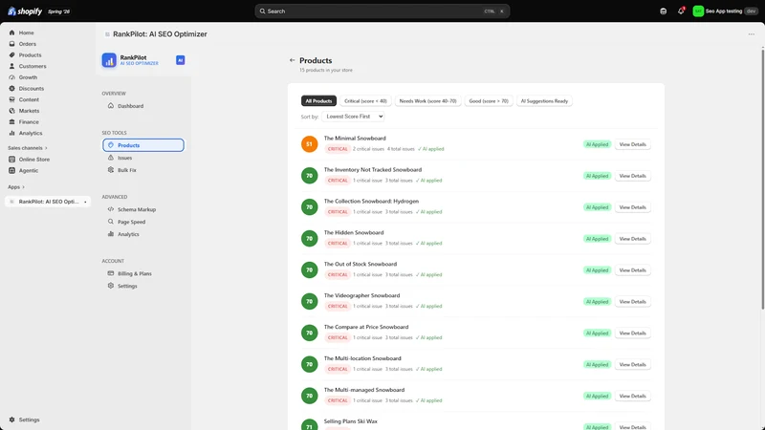
Task: Open the notifications bell
Action: click(681, 11)
